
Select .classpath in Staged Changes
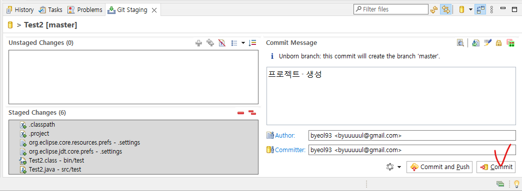[x=133, y=125]
